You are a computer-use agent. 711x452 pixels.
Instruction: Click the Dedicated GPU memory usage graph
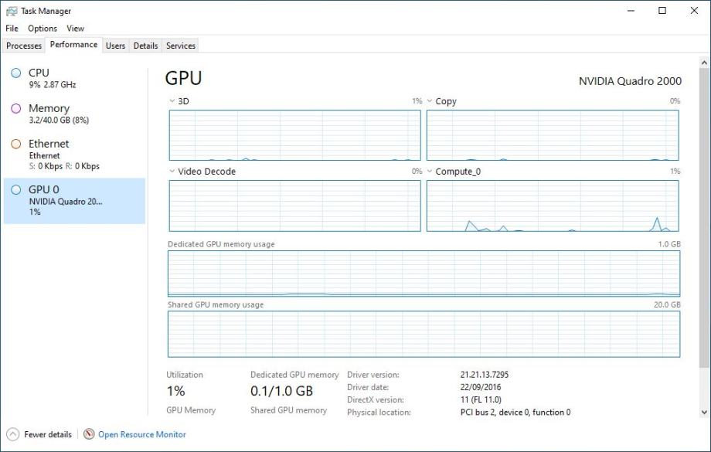424,274
